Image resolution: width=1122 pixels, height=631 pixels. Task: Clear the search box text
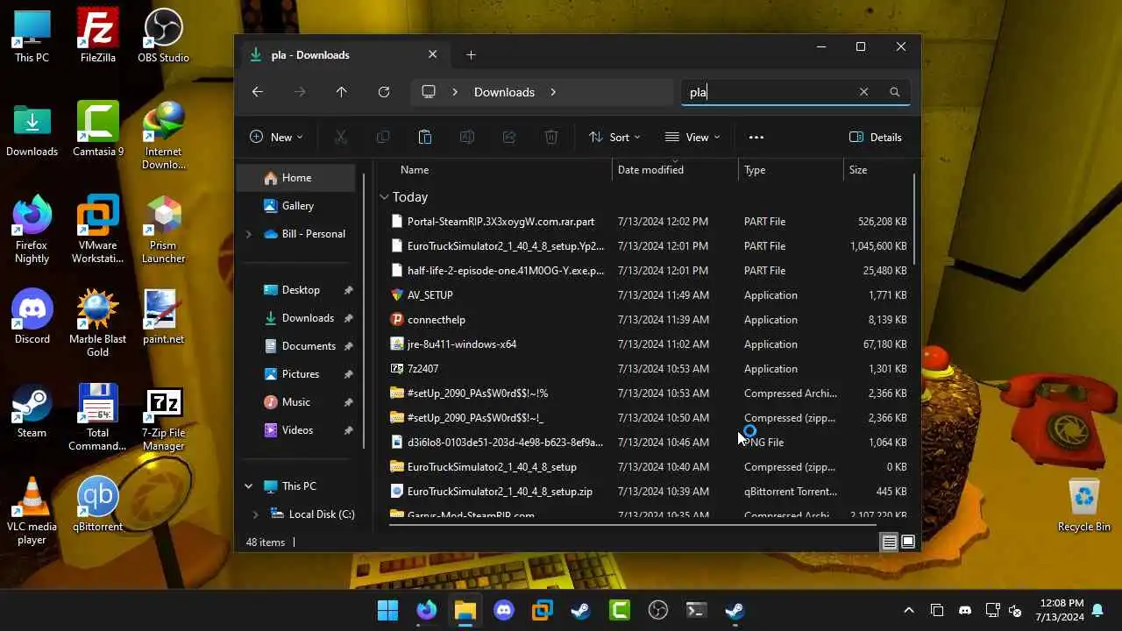tap(863, 92)
